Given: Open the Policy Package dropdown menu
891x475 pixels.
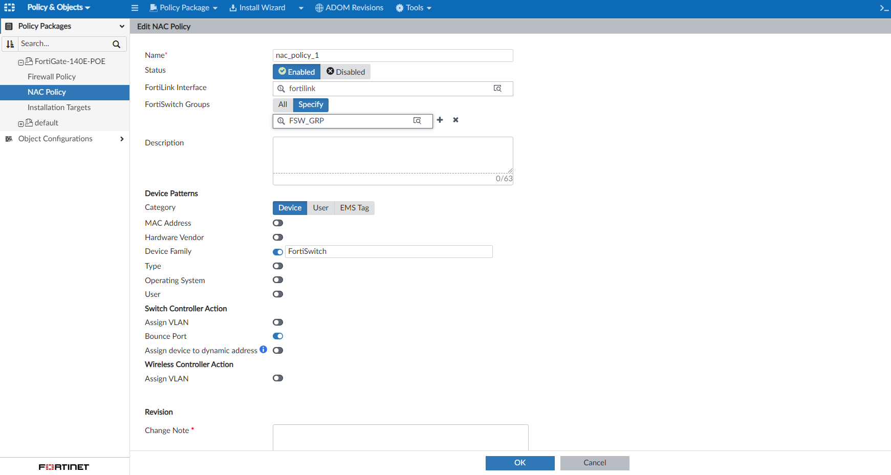Looking at the screenshot, I should pos(184,8).
